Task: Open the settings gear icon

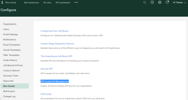Action: coord(160,2)
